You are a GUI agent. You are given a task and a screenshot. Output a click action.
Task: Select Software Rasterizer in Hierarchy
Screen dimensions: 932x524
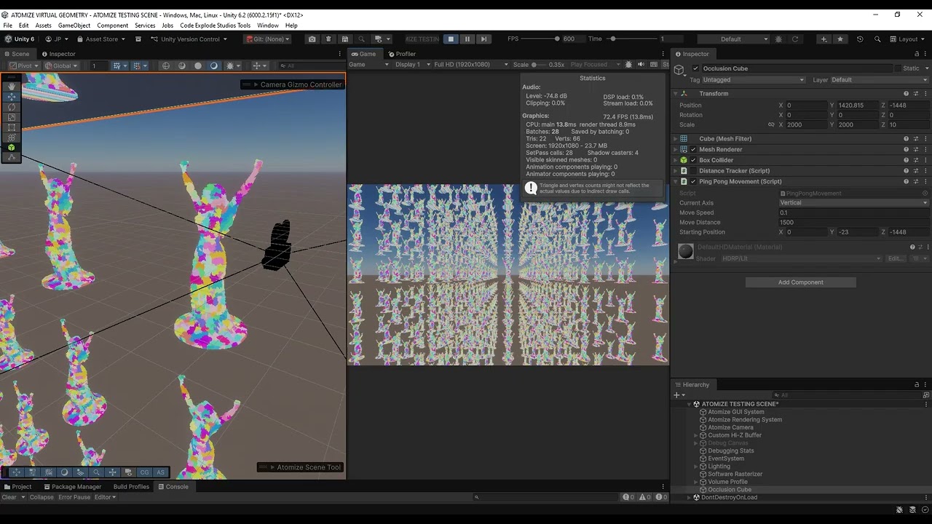pos(735,475)
